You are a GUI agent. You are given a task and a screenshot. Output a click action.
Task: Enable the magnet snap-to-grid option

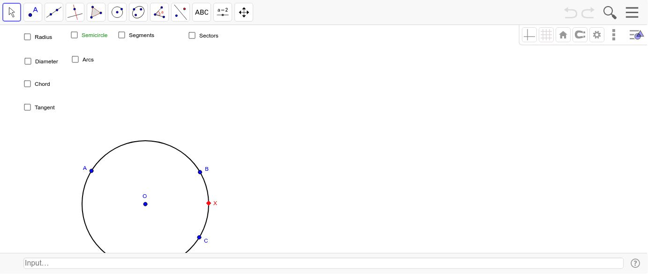tap(580, 34)
